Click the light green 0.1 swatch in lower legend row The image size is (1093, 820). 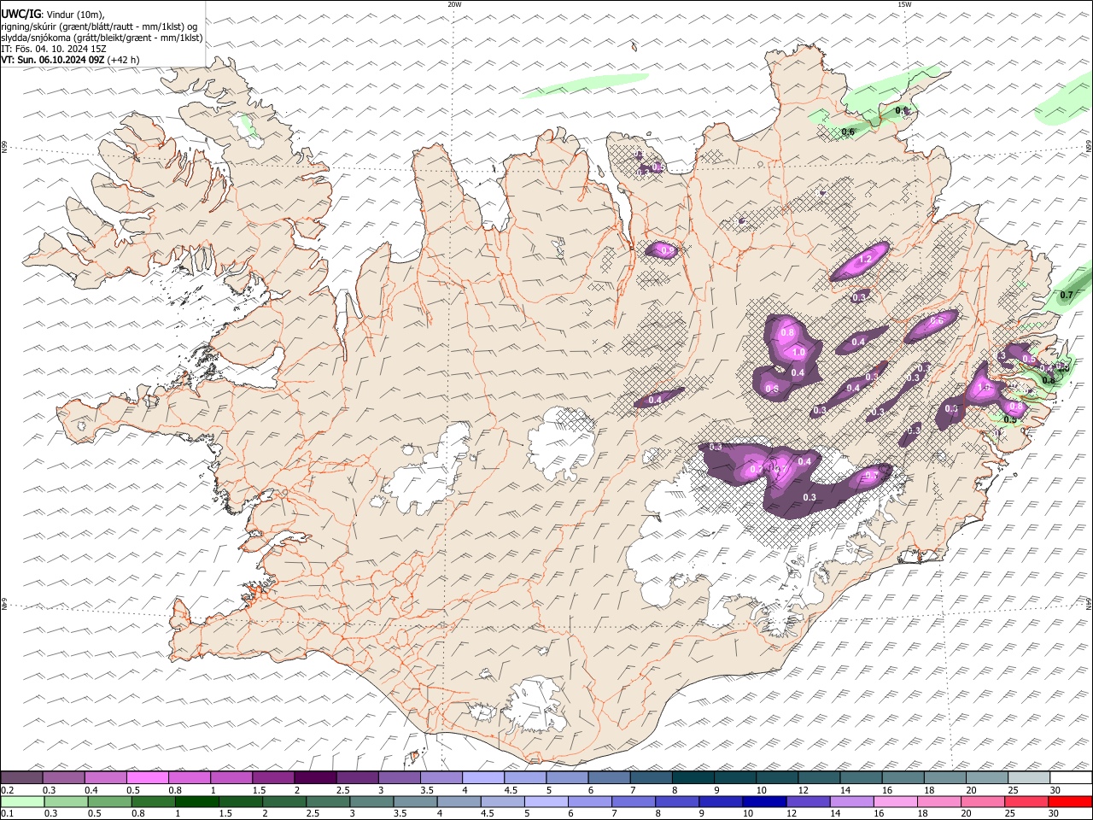click(22, 801)
